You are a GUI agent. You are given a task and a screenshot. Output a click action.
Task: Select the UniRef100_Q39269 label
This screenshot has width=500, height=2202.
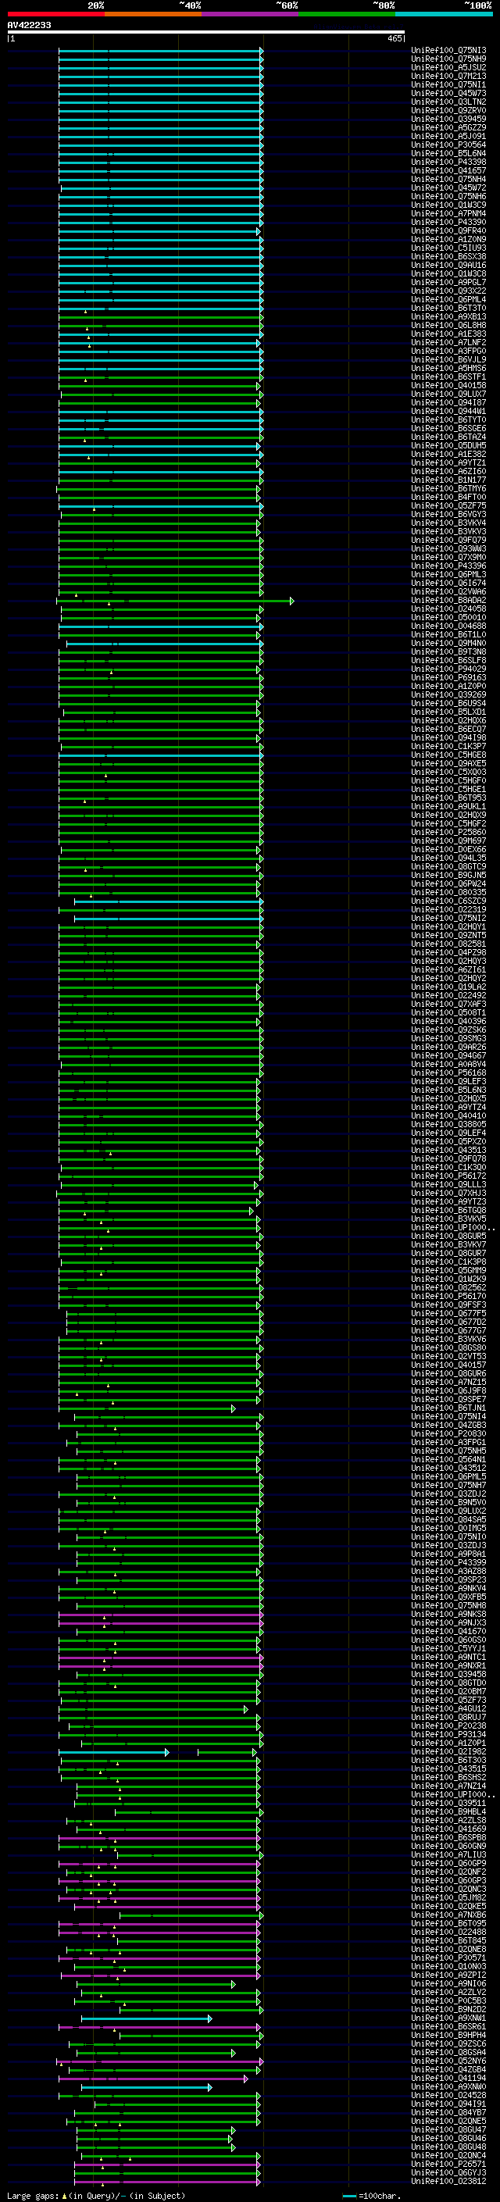448,694
